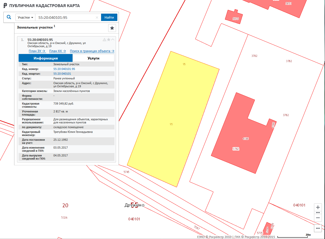Collapse result card using the chevron-up arrow
Viewport: 325px width, 239px height.
pos(113,40)
